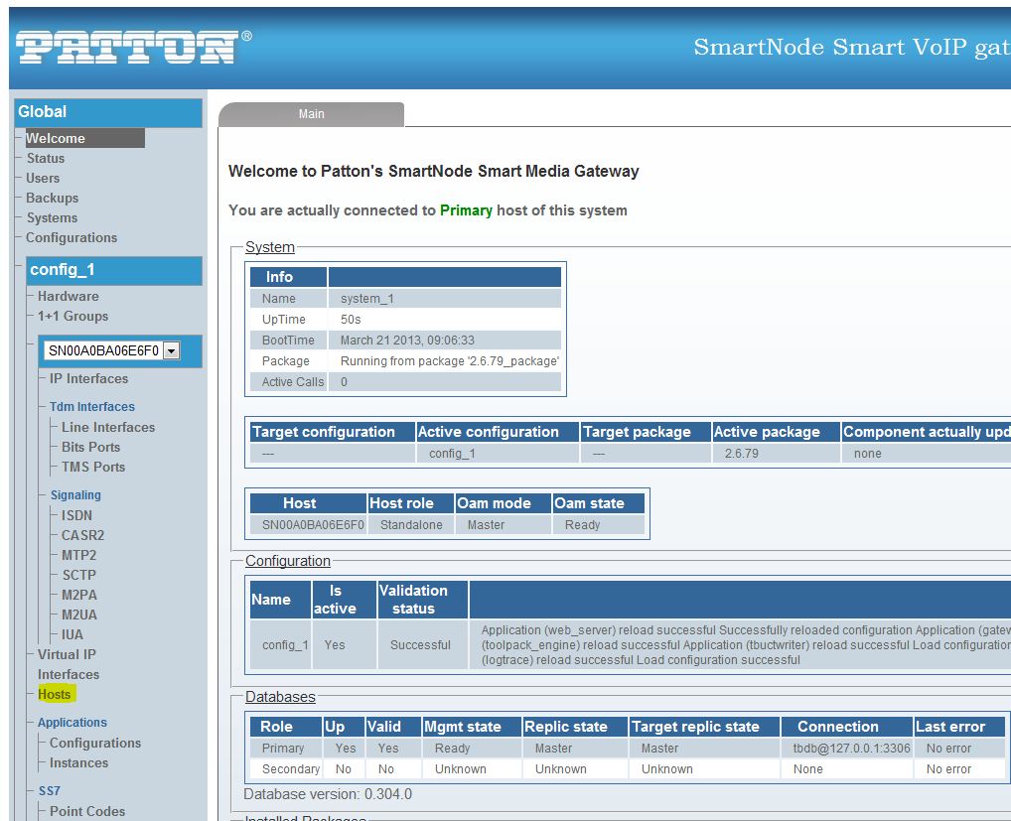The height and width of the screenshot is (821, 1011).
Task: Select the Global header in sidebar
Action: point(108,111)
